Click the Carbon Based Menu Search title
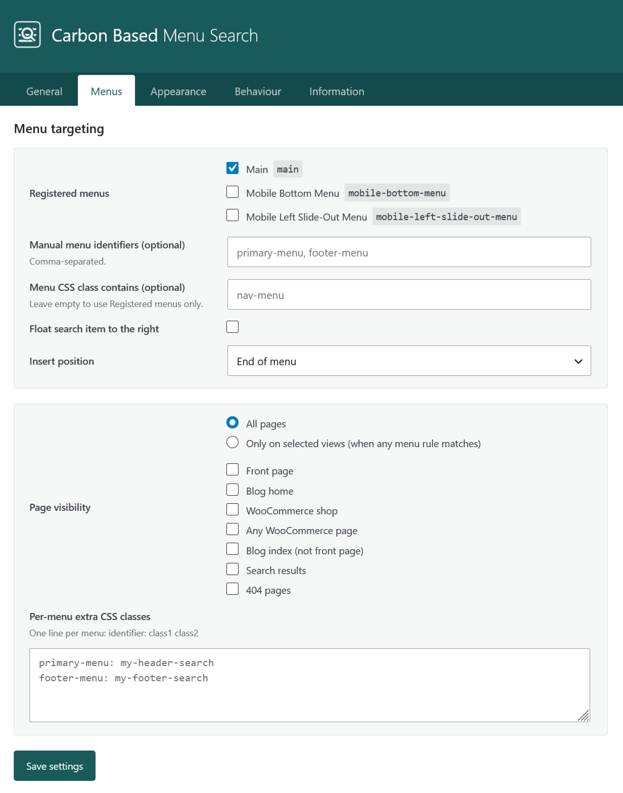Screen dimensions: 623x793 point(155,35)
